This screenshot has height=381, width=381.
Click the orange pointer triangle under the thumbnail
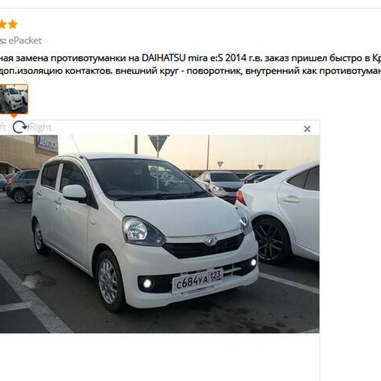(x=14, y=115)
